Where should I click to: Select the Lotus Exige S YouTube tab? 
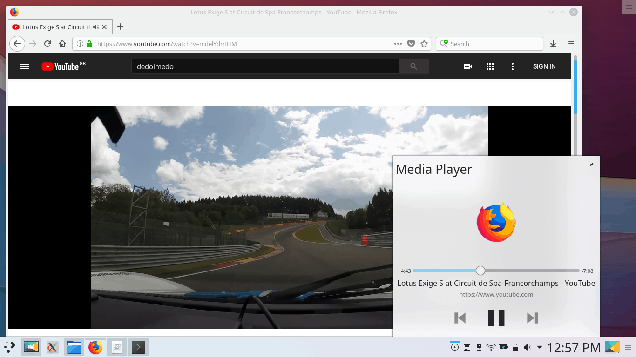point(60,27)
